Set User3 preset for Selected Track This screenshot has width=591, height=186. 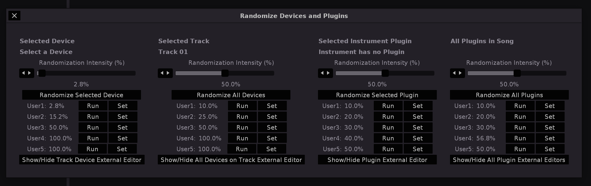point(272,127)
